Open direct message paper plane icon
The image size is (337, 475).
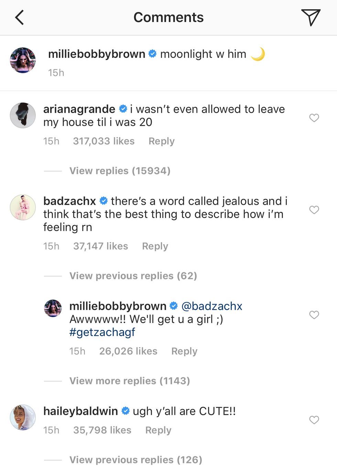click(x=311, y=17)
